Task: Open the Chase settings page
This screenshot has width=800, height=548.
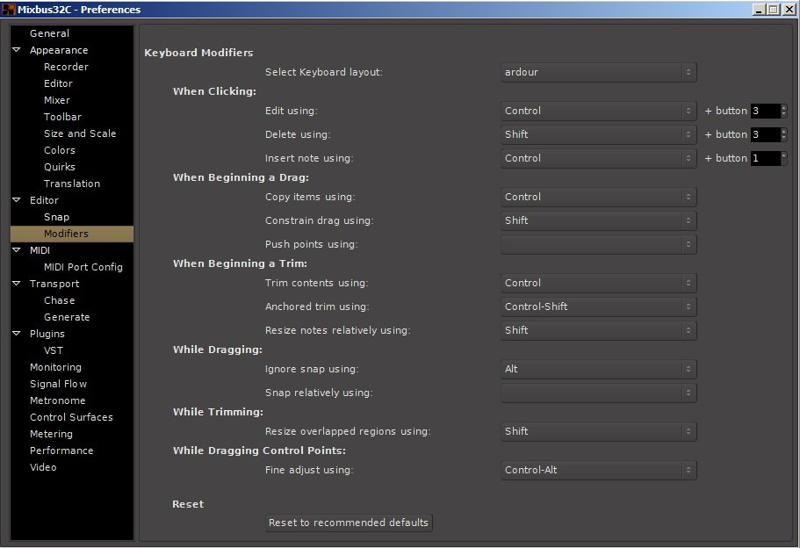Action: click(59, 300)
